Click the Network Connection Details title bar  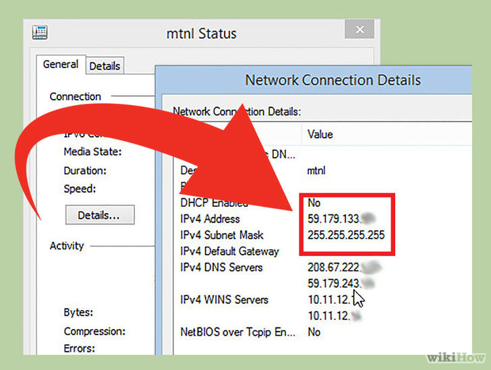point(314,80)
